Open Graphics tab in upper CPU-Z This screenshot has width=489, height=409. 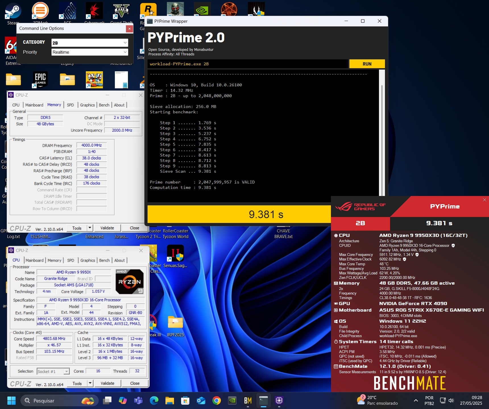click(87, 105)
